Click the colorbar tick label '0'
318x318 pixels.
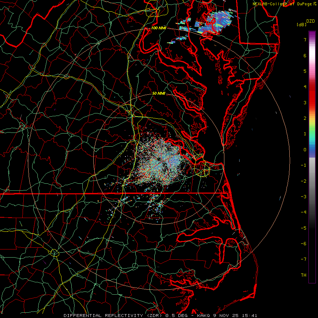tap(305, 150)
